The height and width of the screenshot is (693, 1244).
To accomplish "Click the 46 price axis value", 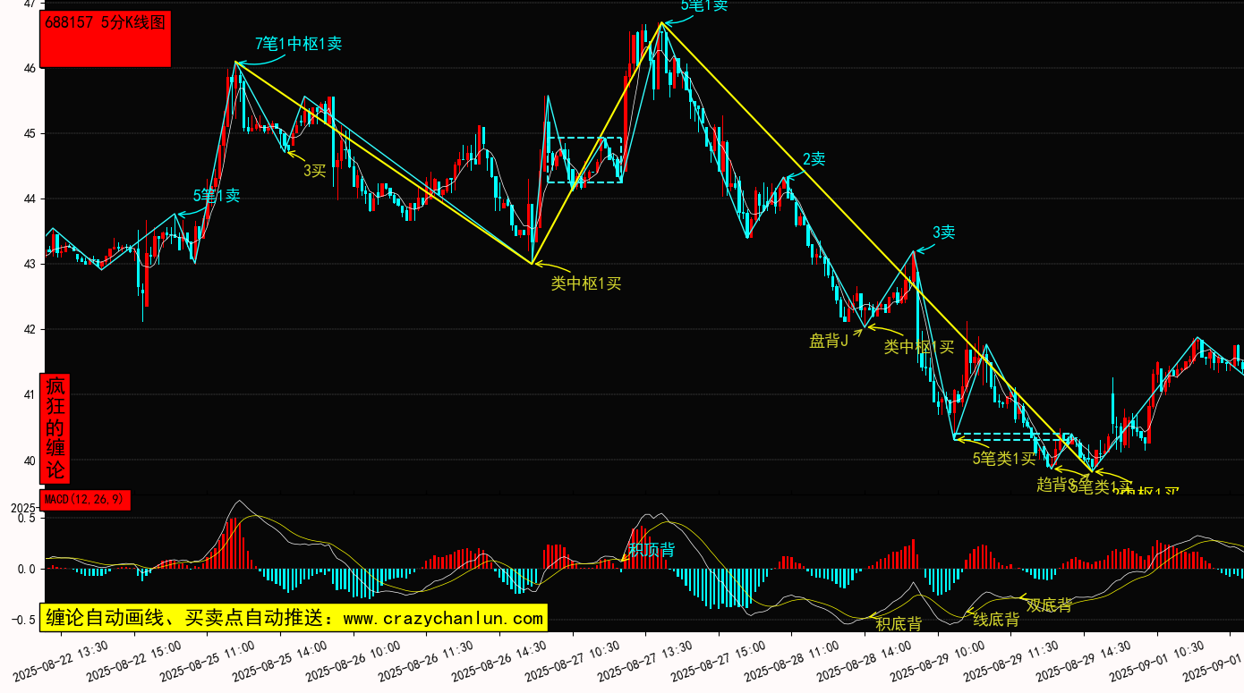I will 30,69.
